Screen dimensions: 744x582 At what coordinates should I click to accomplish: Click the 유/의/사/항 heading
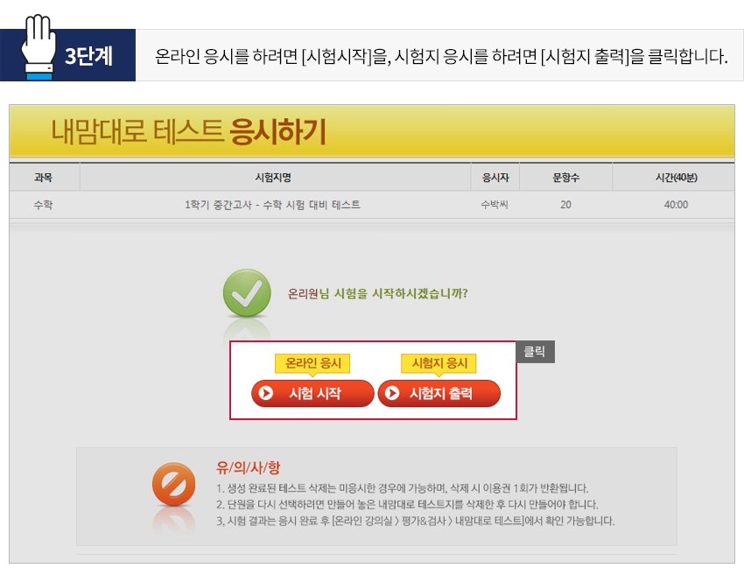point(249,467)
